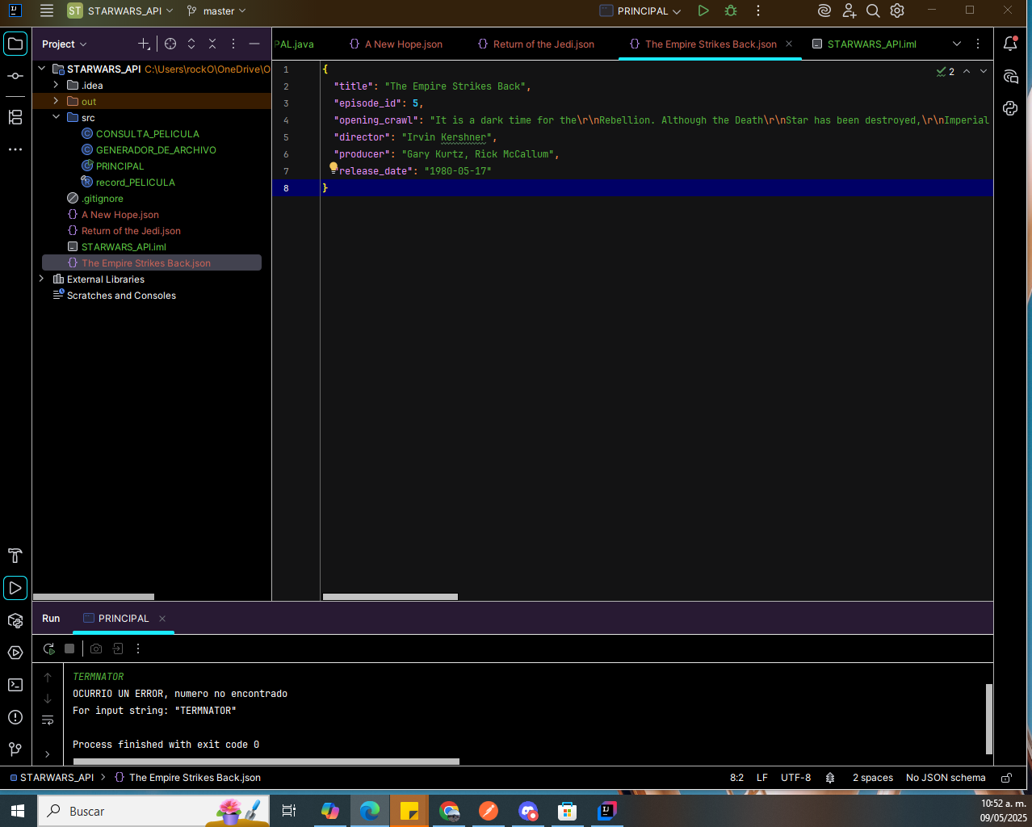Open the Structure tool window
Viewport: 1032px width, 827px height.
(15, 117)
